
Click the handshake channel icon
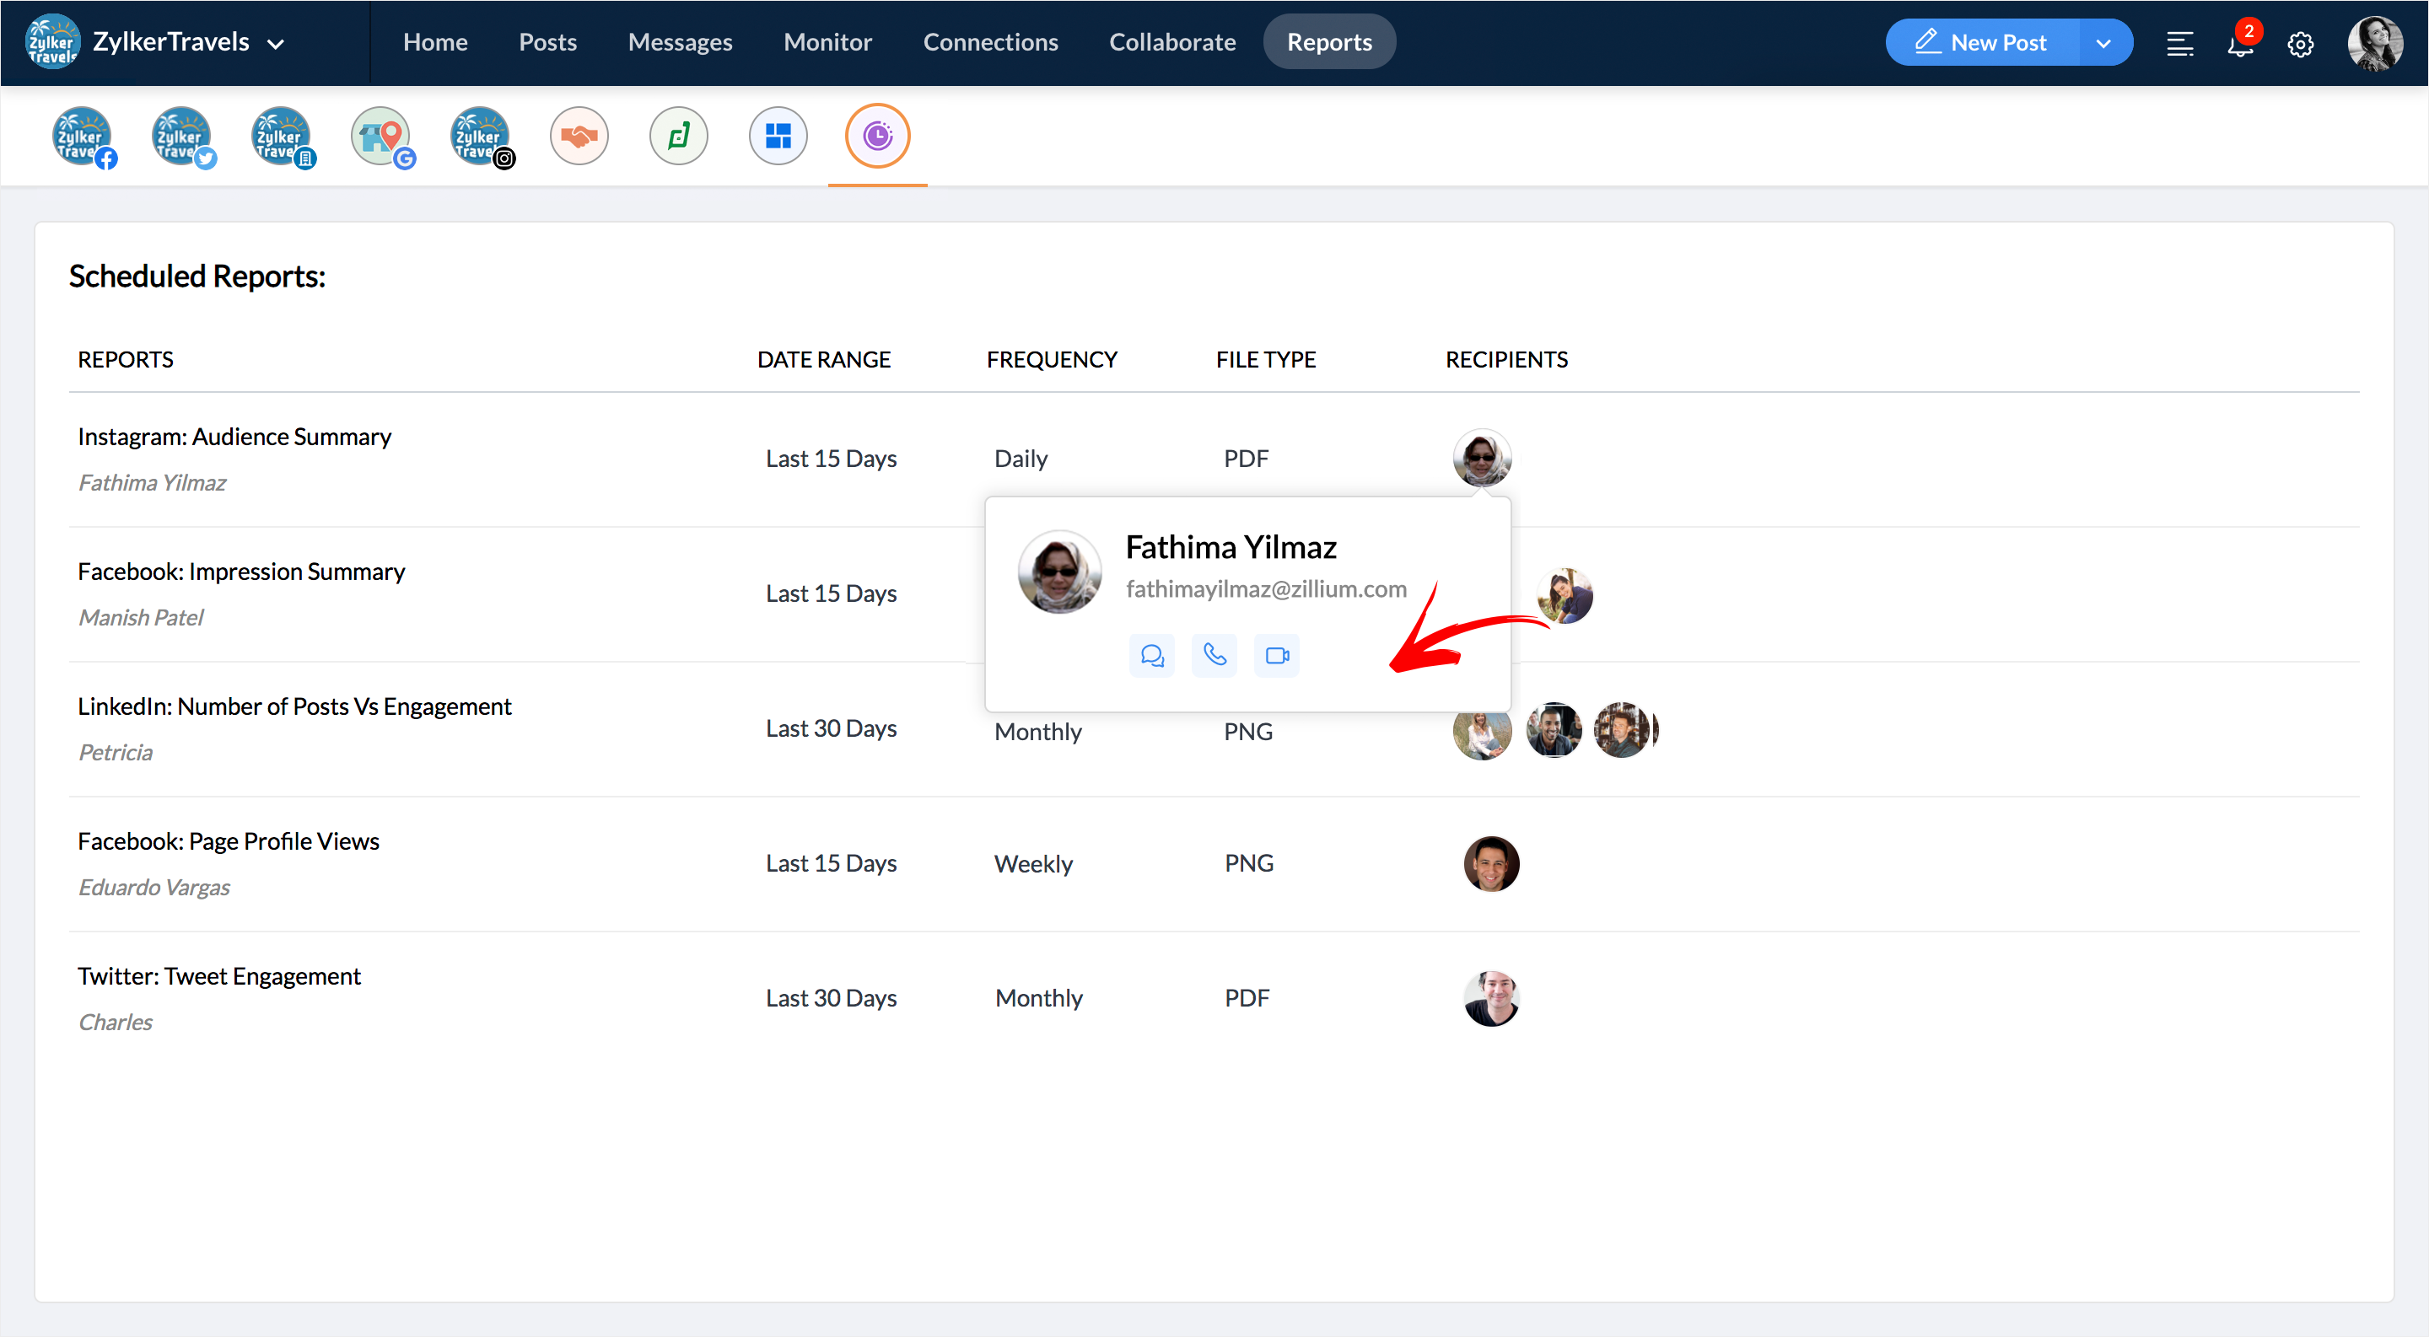(579, 137)
